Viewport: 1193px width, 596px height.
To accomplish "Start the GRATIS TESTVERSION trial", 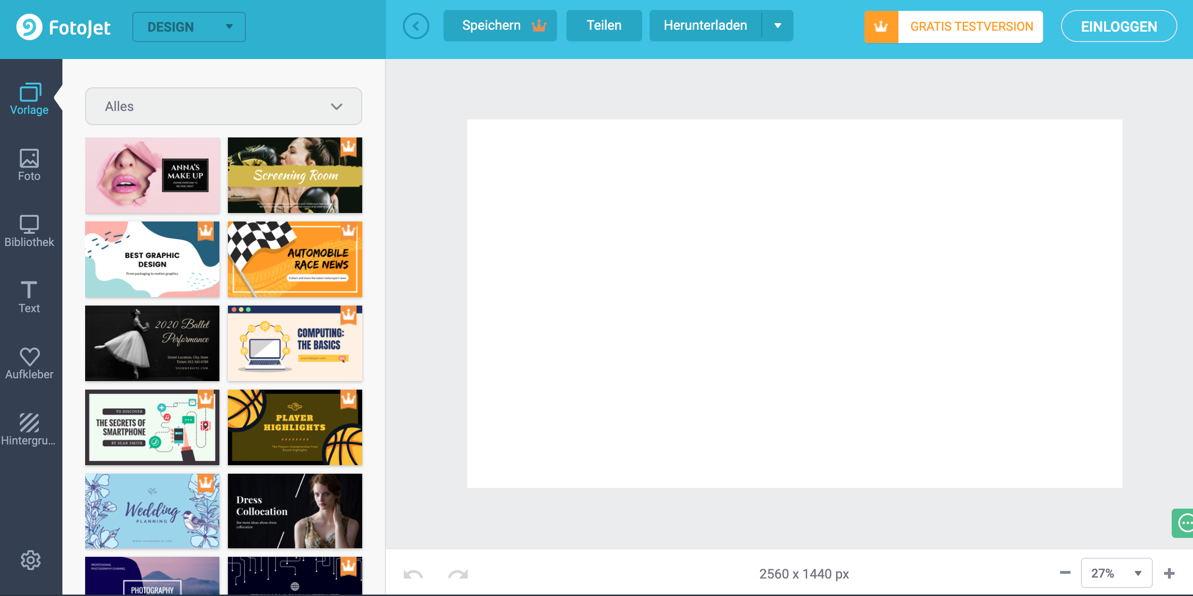I will click(x=954, y=27).
